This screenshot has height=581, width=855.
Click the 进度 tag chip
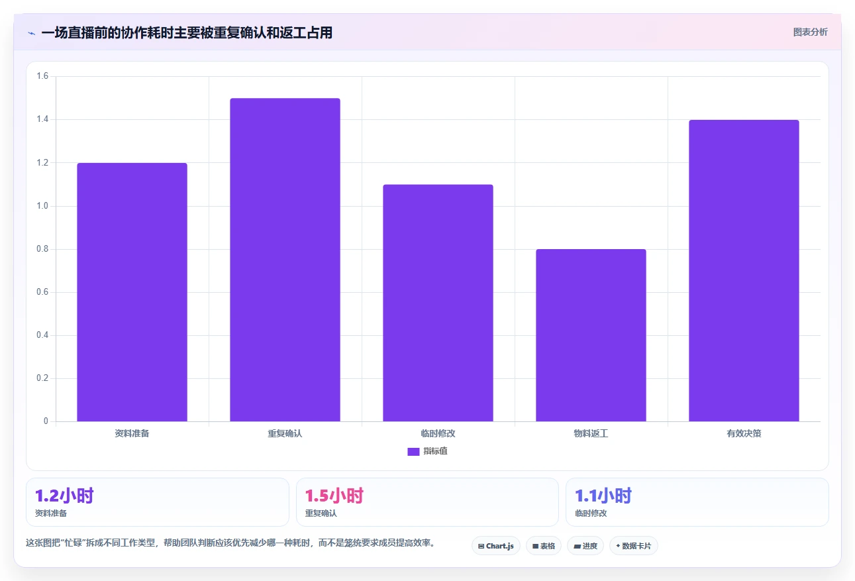[x=585, y=546]
